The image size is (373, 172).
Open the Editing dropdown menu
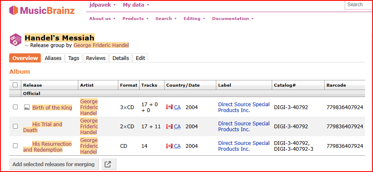click(x=194, y=18)
